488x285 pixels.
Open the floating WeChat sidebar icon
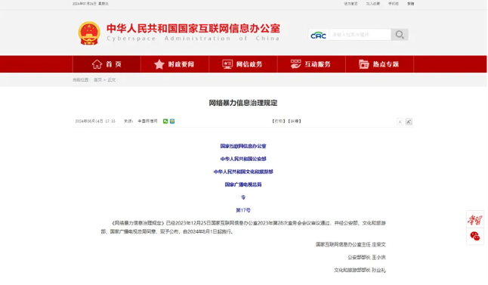click(x=474, y=236)
